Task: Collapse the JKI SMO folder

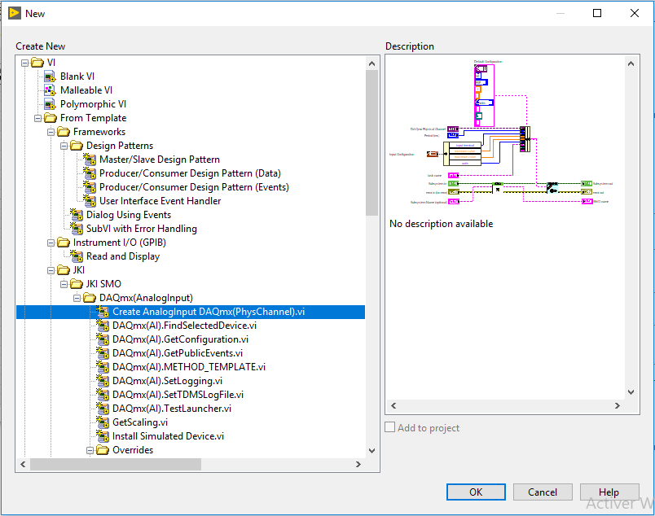Action: point(64,283)
